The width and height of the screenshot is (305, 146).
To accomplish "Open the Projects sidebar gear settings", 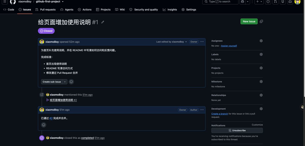I will click(x=261, y=68).
